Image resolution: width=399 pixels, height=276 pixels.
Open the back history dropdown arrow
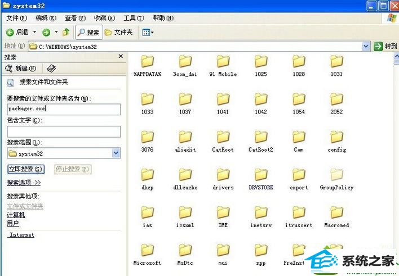click(34, 32)
